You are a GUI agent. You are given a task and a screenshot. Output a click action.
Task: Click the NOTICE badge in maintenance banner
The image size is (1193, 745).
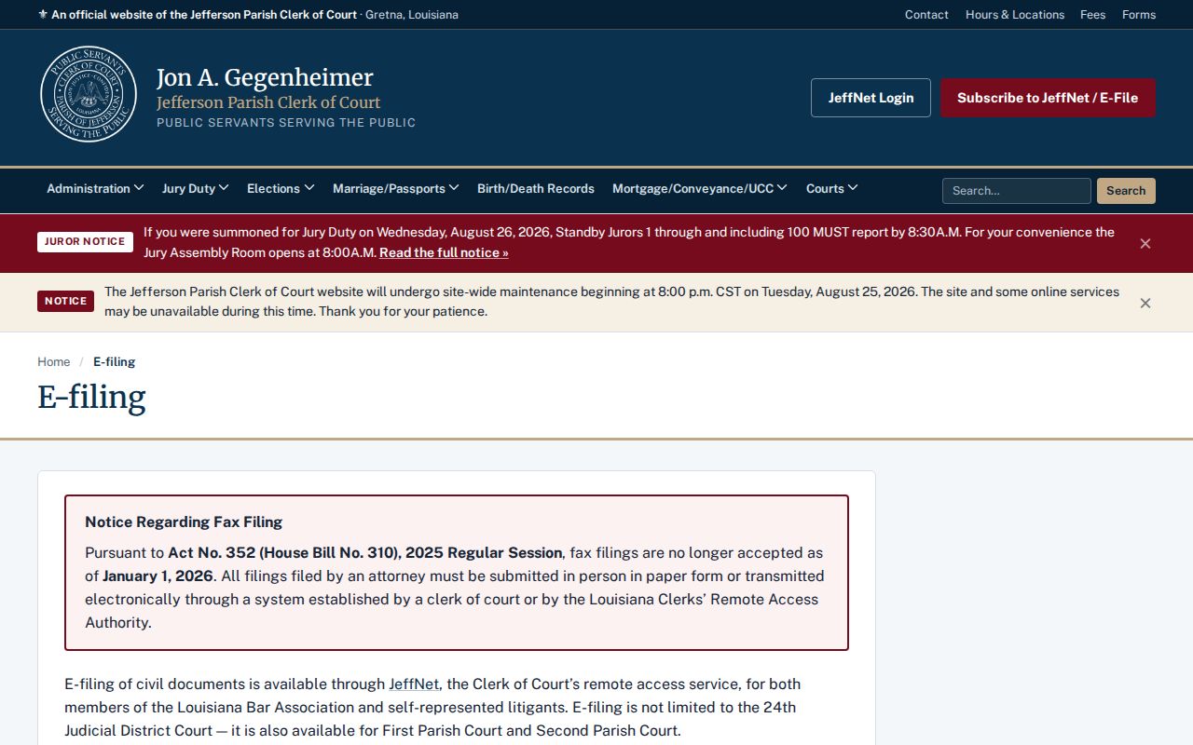65,302
